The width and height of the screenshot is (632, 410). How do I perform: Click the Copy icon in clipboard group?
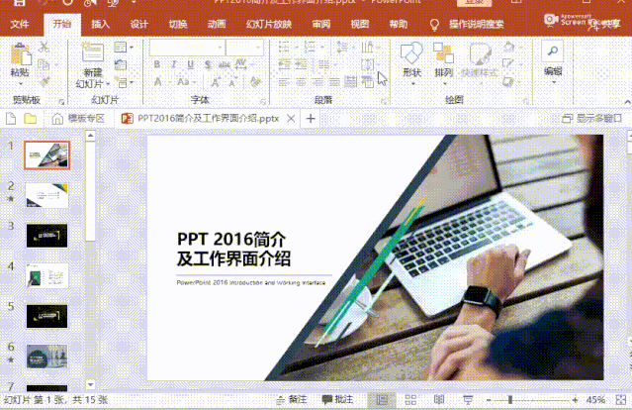44,64
